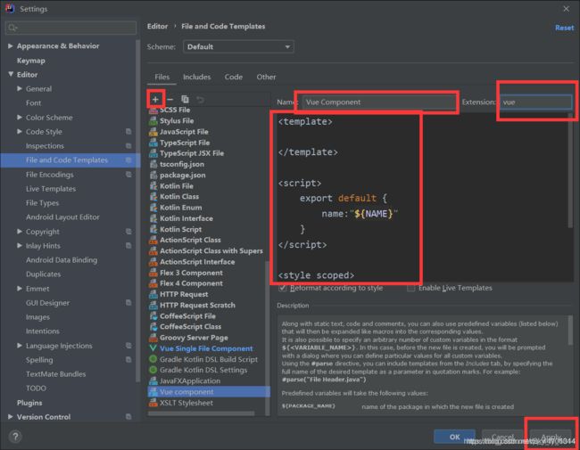The image size is (580, 450).
Task: Open the help question mark button
Action: (x=15, y=437)
